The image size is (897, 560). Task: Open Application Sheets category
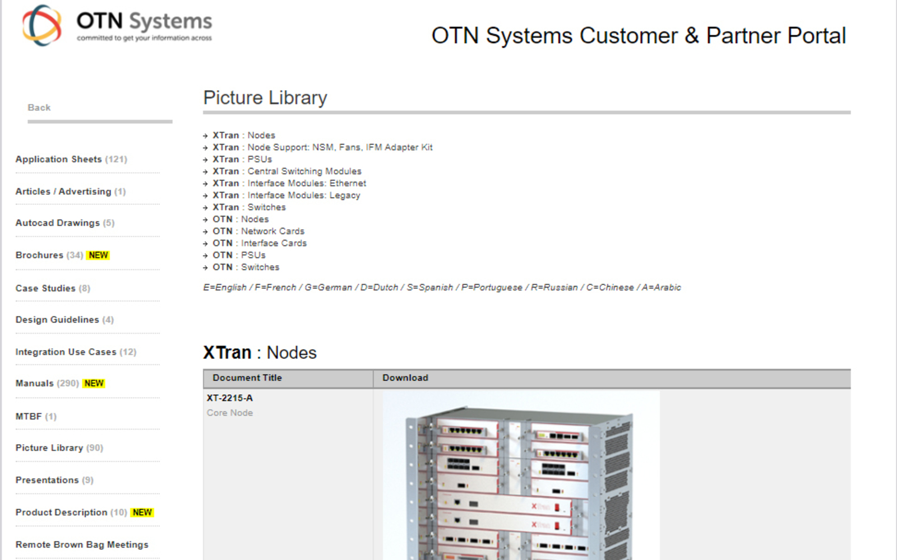pyautogui.click(x=59, y=160)
